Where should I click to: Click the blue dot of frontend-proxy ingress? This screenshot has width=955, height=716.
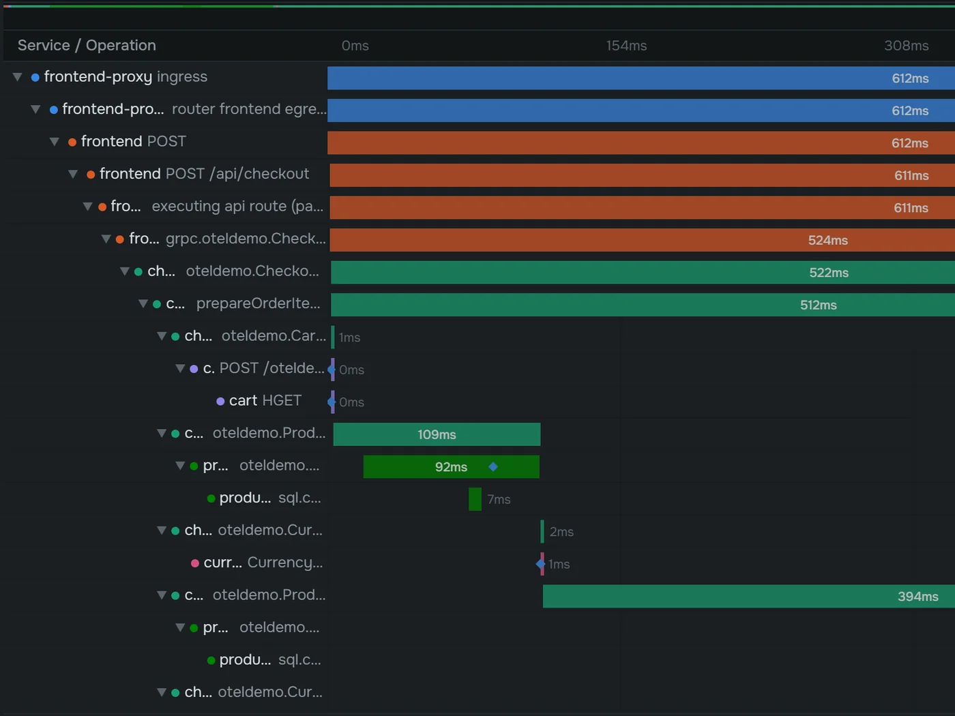tap(35, 77)
